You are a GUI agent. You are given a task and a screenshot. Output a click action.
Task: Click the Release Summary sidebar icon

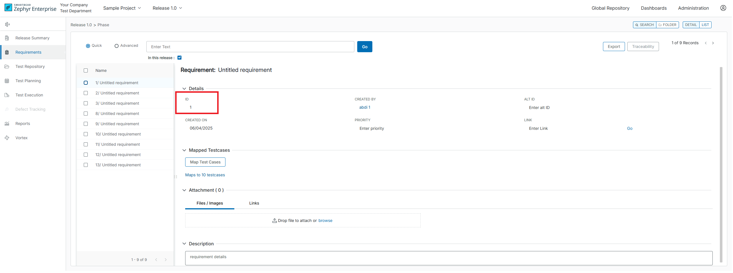pos(7,38)
